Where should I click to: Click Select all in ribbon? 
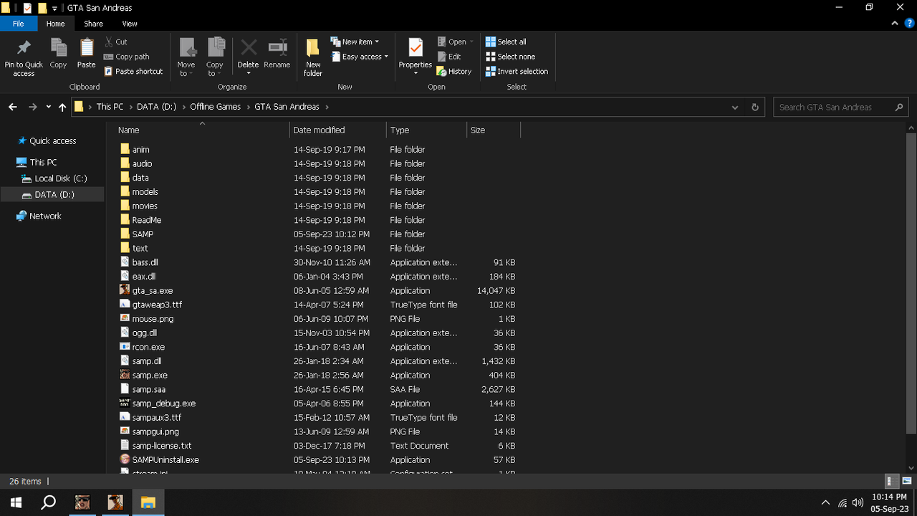[x=506, y=42]
